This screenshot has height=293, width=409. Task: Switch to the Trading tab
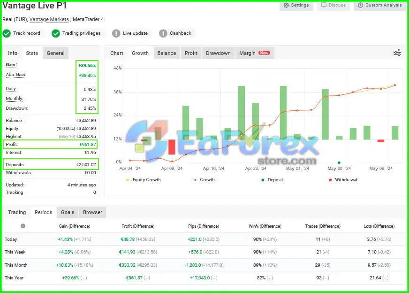17,212
